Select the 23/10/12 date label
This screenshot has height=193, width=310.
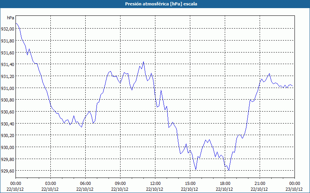click(294, 189)
